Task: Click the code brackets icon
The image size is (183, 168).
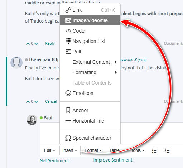Action: [x=68, y=31]
